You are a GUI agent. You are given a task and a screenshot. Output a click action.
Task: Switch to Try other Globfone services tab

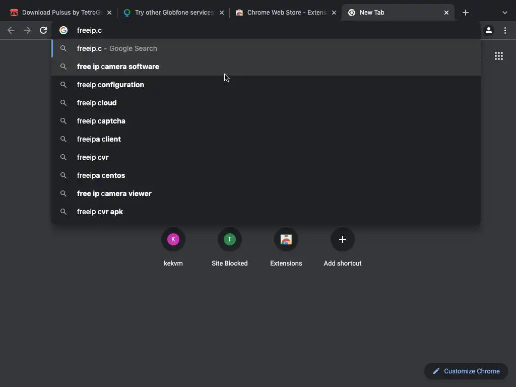(x=173, y=13)
